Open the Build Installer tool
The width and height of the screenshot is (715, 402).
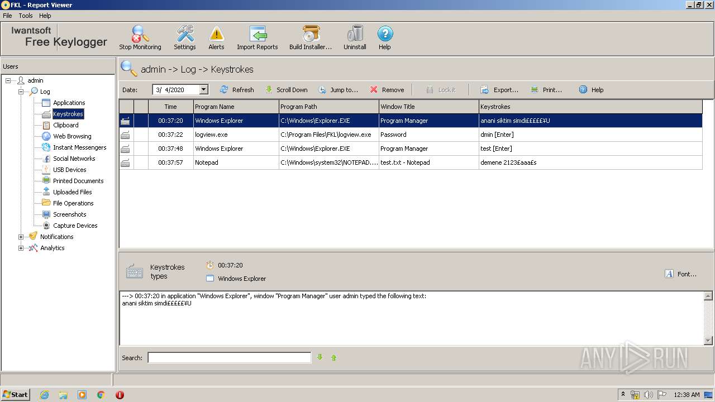tap(311, 37)
